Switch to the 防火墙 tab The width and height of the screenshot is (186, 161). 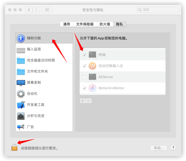click(105, 24)
